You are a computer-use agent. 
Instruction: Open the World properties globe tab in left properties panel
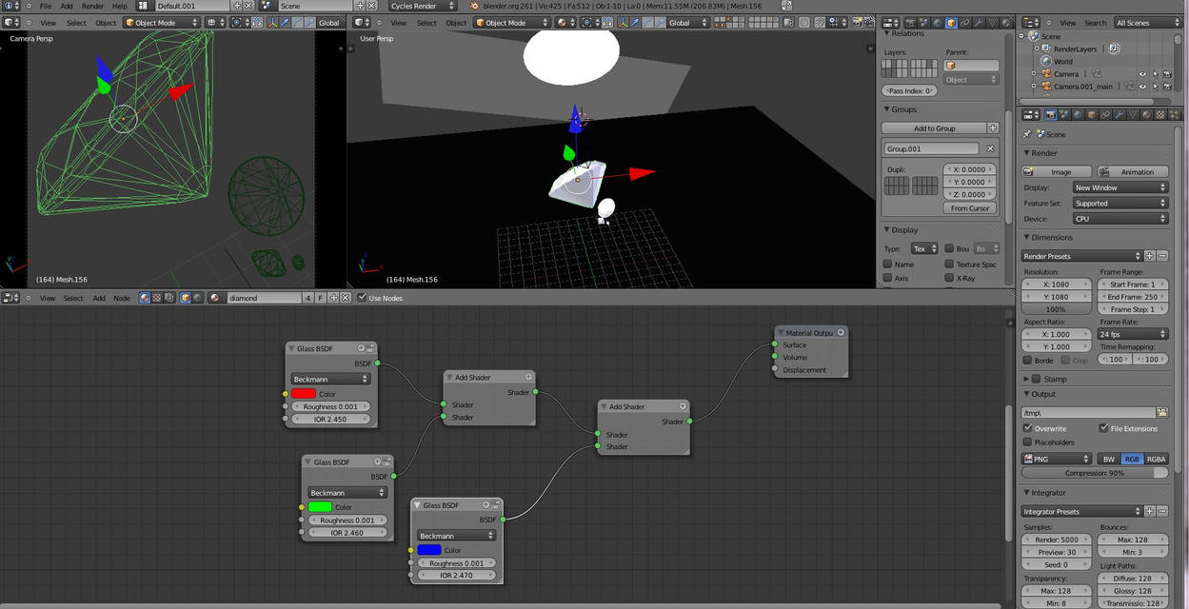(x=937, y=23)
